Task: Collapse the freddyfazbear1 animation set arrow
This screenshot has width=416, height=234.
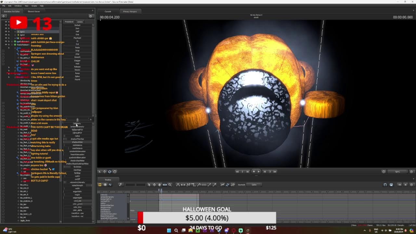Action: click(12, 45)
